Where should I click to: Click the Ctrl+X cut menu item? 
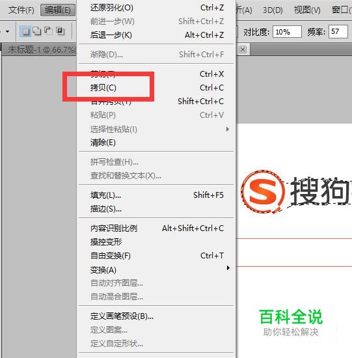tap(156, 74)
